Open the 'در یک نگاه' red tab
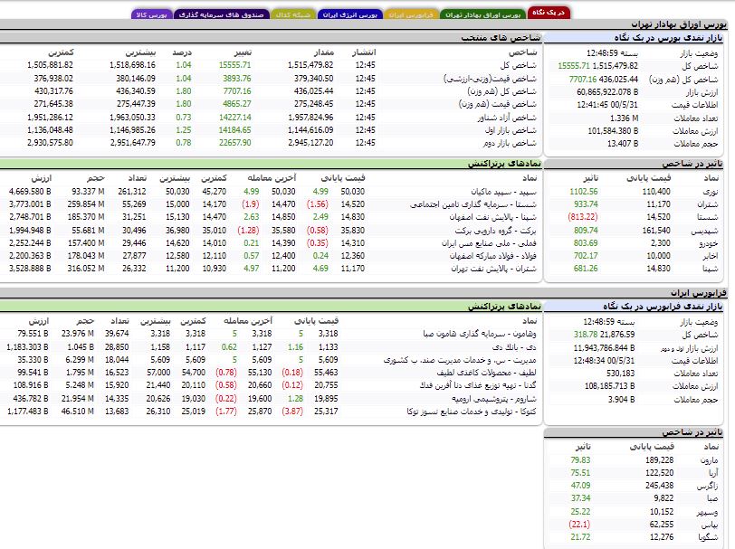The width and height of the screenshot is (735, 549). coord(549,12)
